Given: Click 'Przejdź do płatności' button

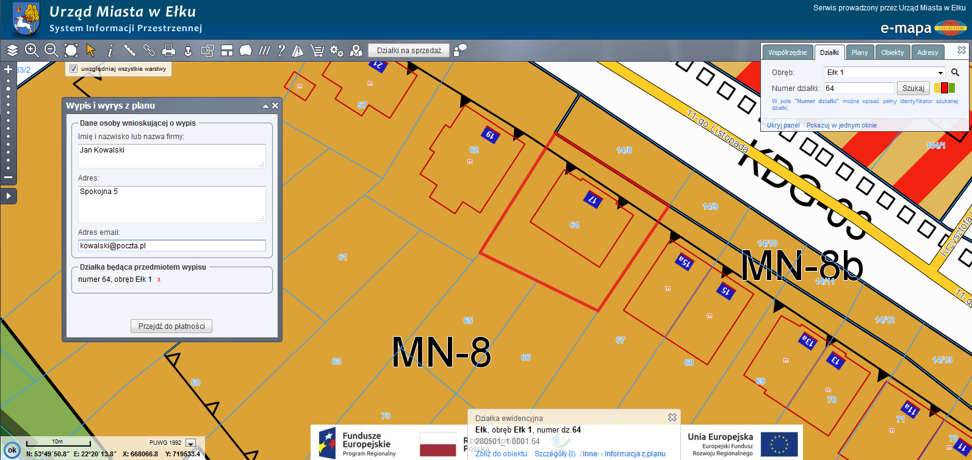Looking at the screenshot, I should [171, 326].
